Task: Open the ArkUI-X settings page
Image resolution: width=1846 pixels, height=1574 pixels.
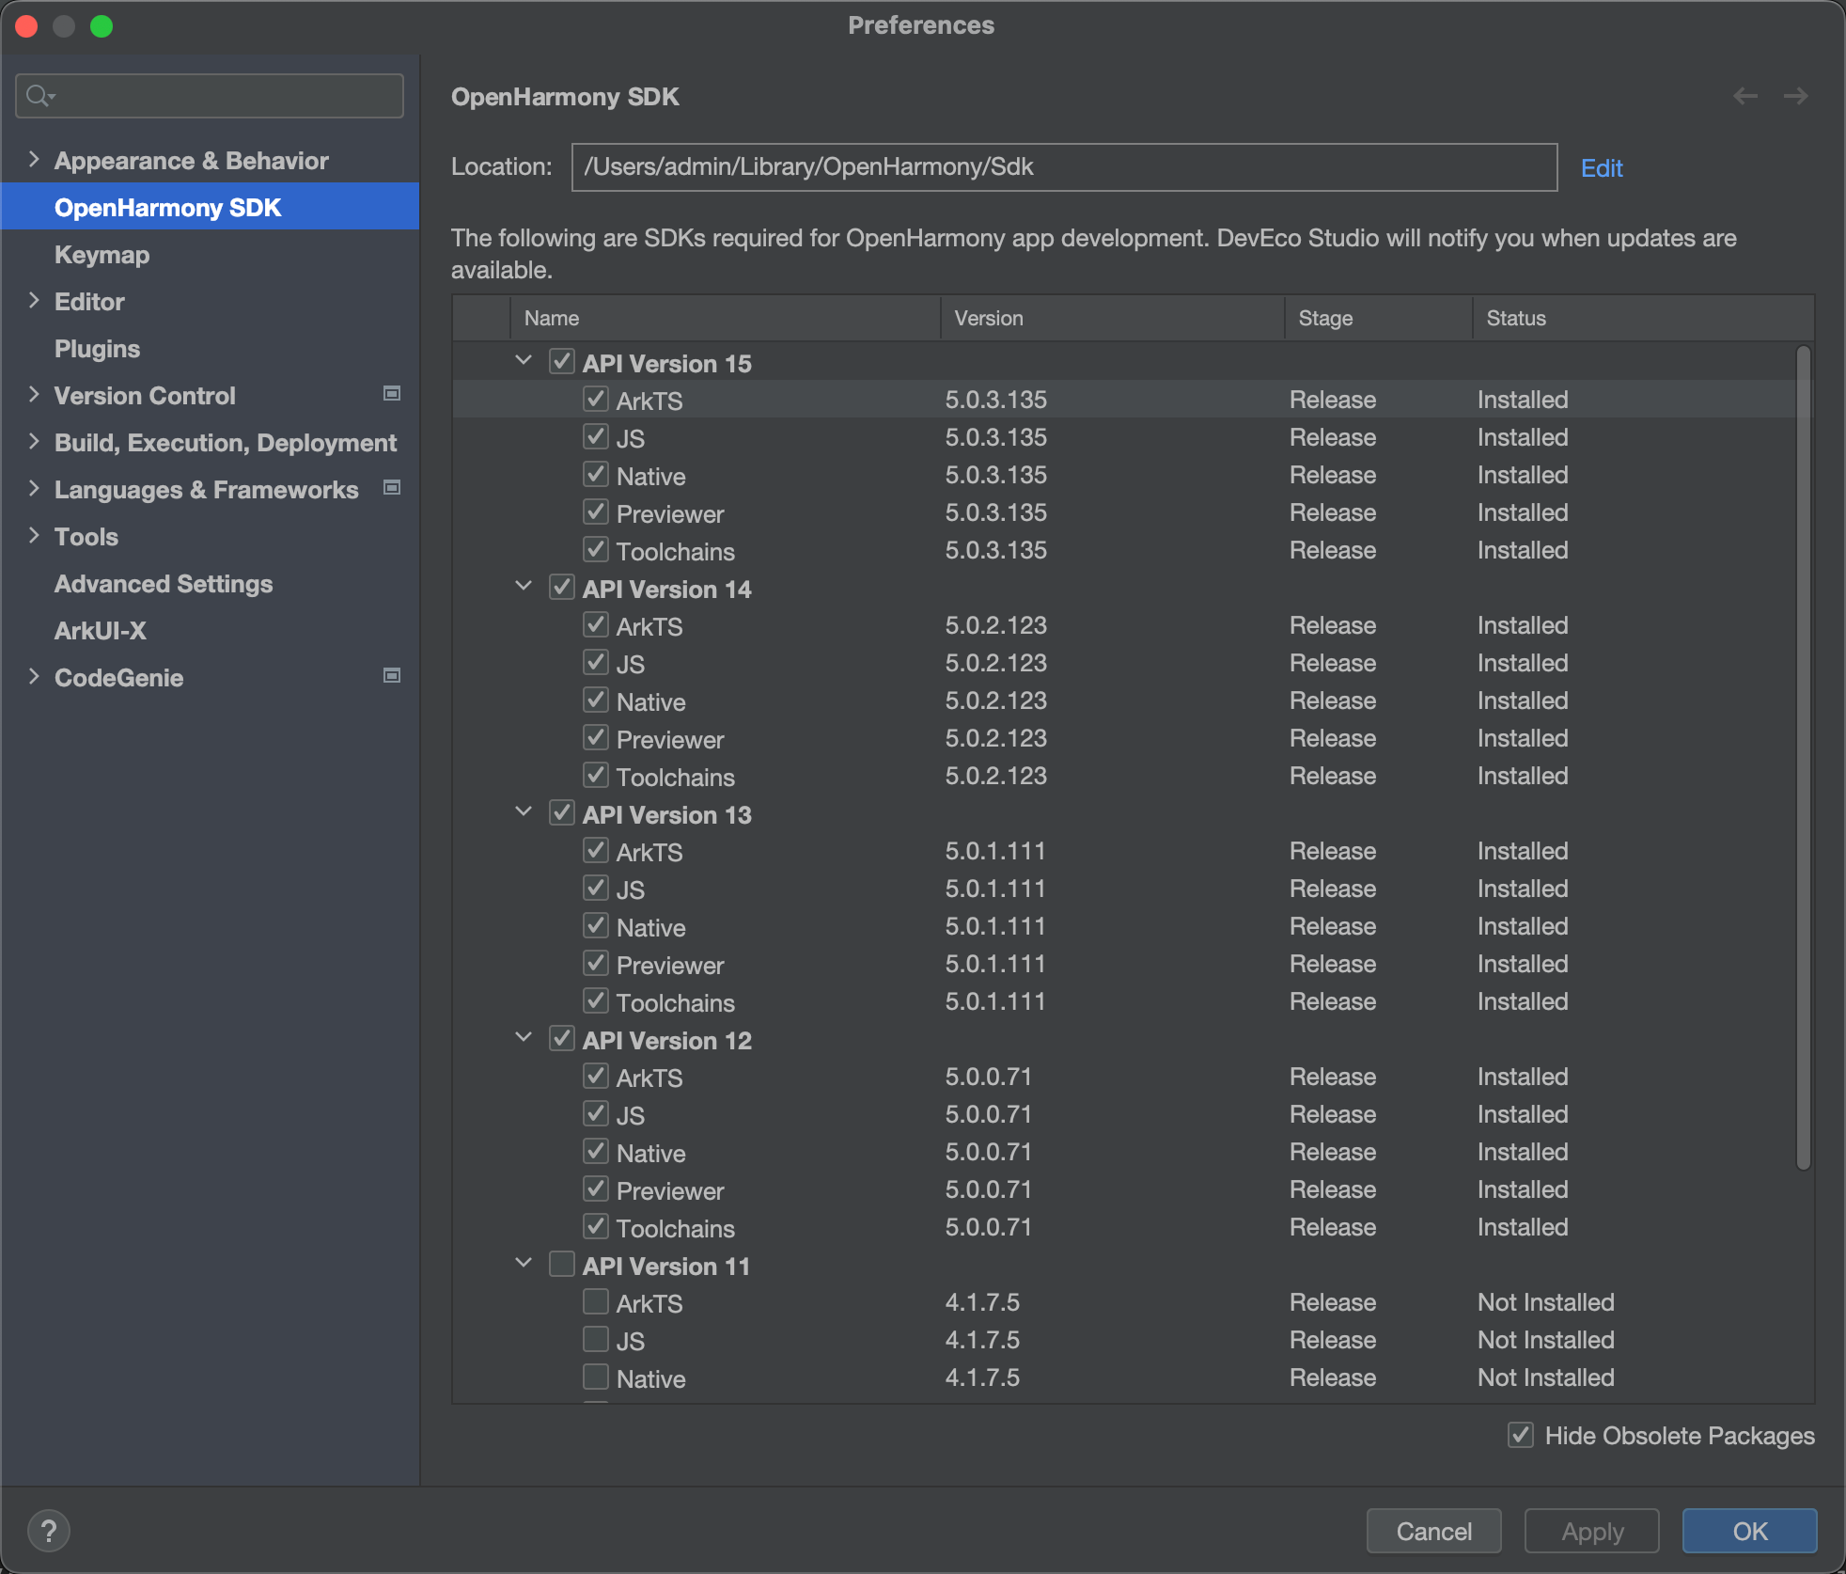Action: click(x=101, y=631)
